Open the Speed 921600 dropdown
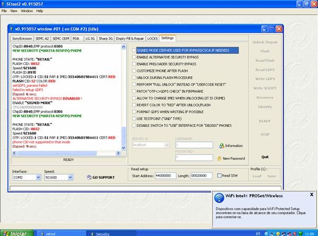This screenshot has width=318, height=236. 70,177
